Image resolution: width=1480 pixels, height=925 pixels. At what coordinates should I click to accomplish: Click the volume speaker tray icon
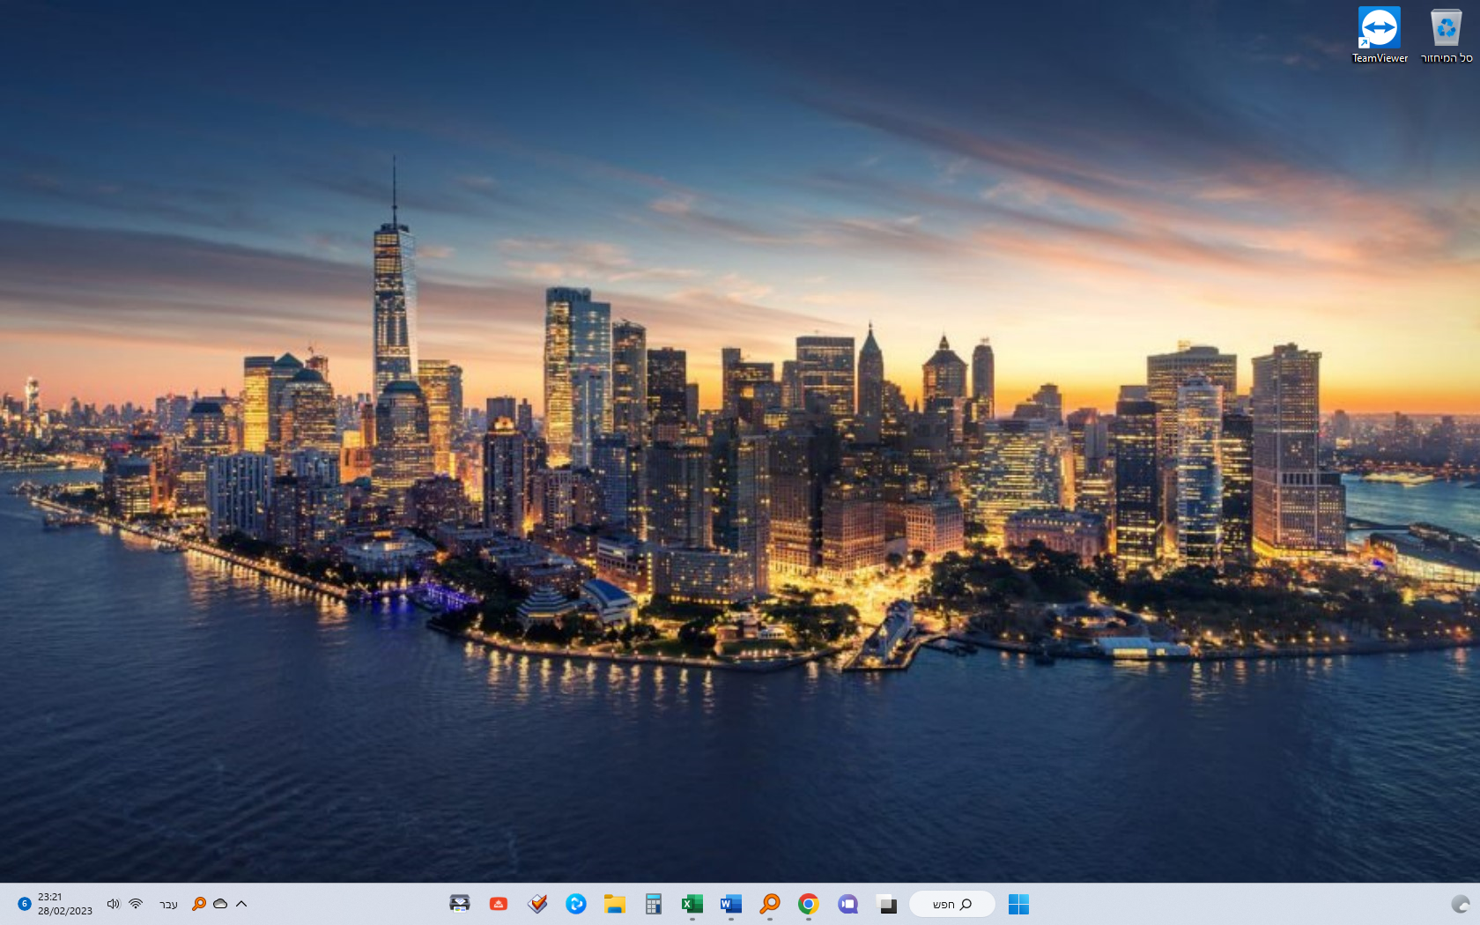pyautogui.click(x=114, y=904)
